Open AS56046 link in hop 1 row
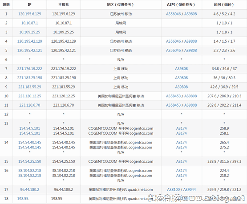247x204 pixels. (173, 14)
